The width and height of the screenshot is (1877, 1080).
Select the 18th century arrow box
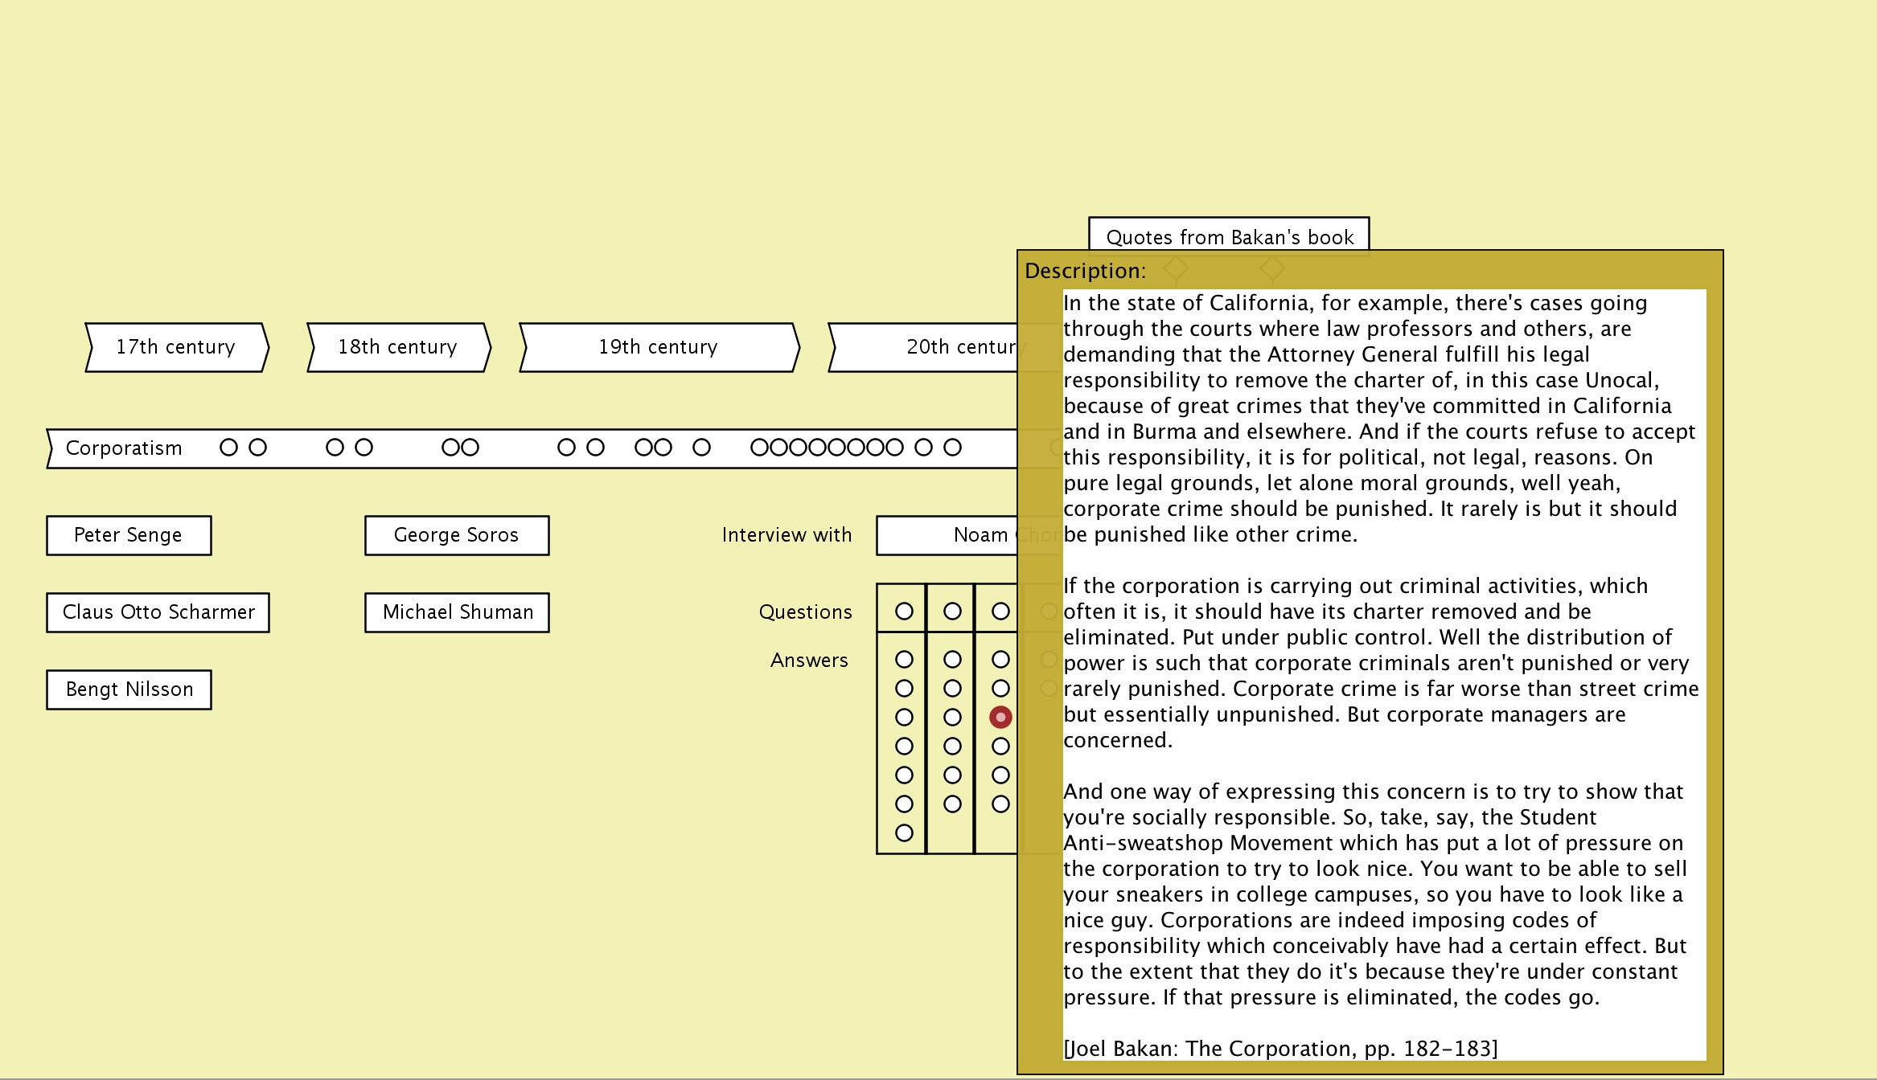[x=398, y=347]
